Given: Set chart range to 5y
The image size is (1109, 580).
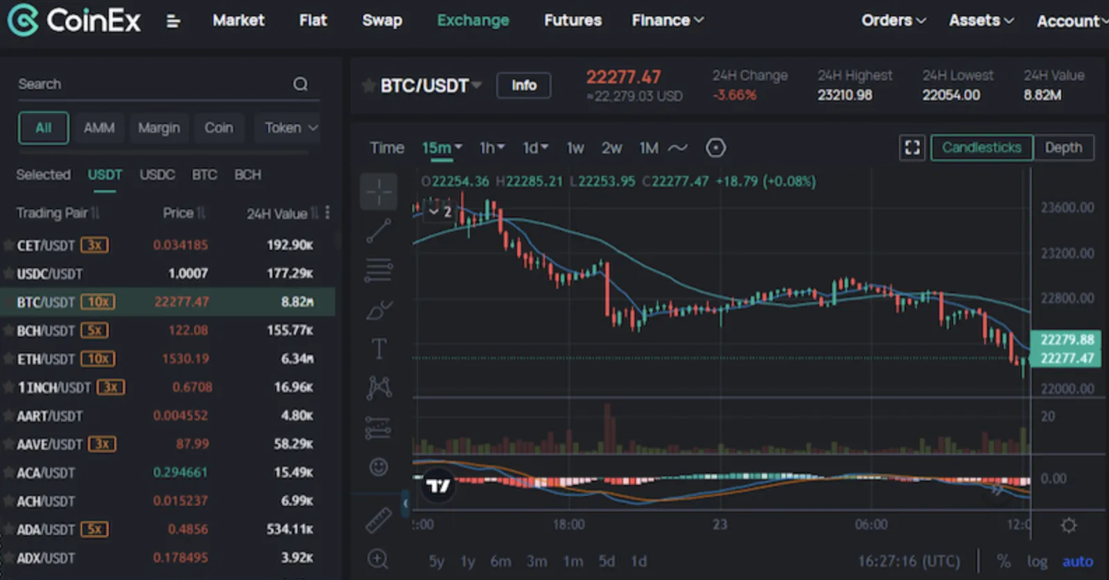Looking at the screenshot, I should (x=436, y=561).
